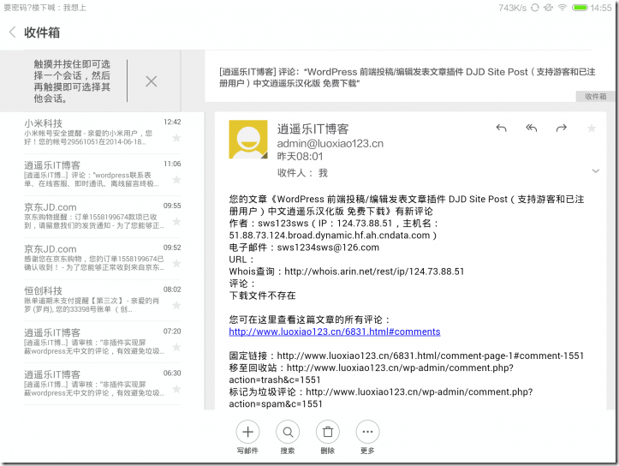The height and width of the screenshot is (466, 619).
Task: Tap the Whois lookup URL text
Action: coord(374,272)
